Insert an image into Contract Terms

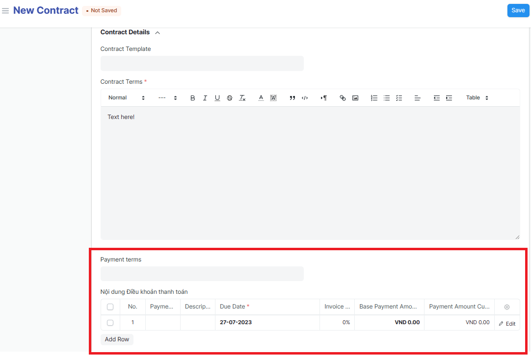pyautogui.click(x=355, y=98)
